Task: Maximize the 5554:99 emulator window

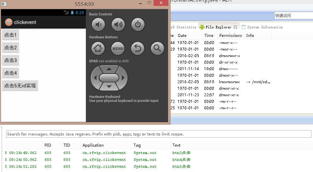Action: coord(149,3)
